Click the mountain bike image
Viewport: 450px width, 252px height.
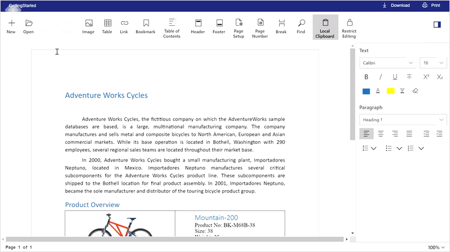coord(120,224)
